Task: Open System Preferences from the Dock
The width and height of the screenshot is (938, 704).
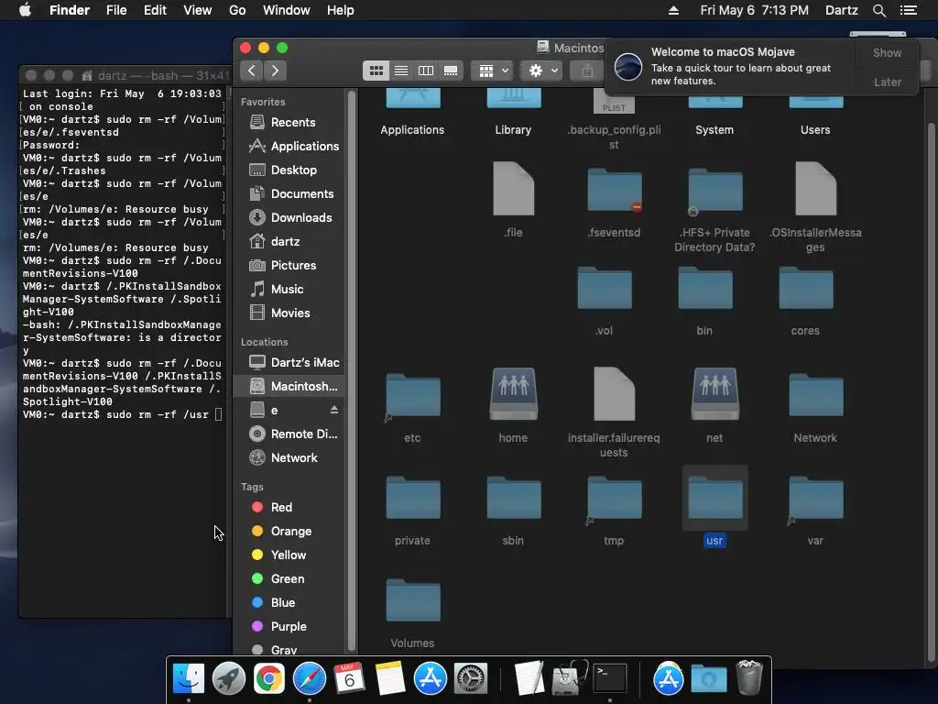Action: pyautogui.click(x=470, y=679)
